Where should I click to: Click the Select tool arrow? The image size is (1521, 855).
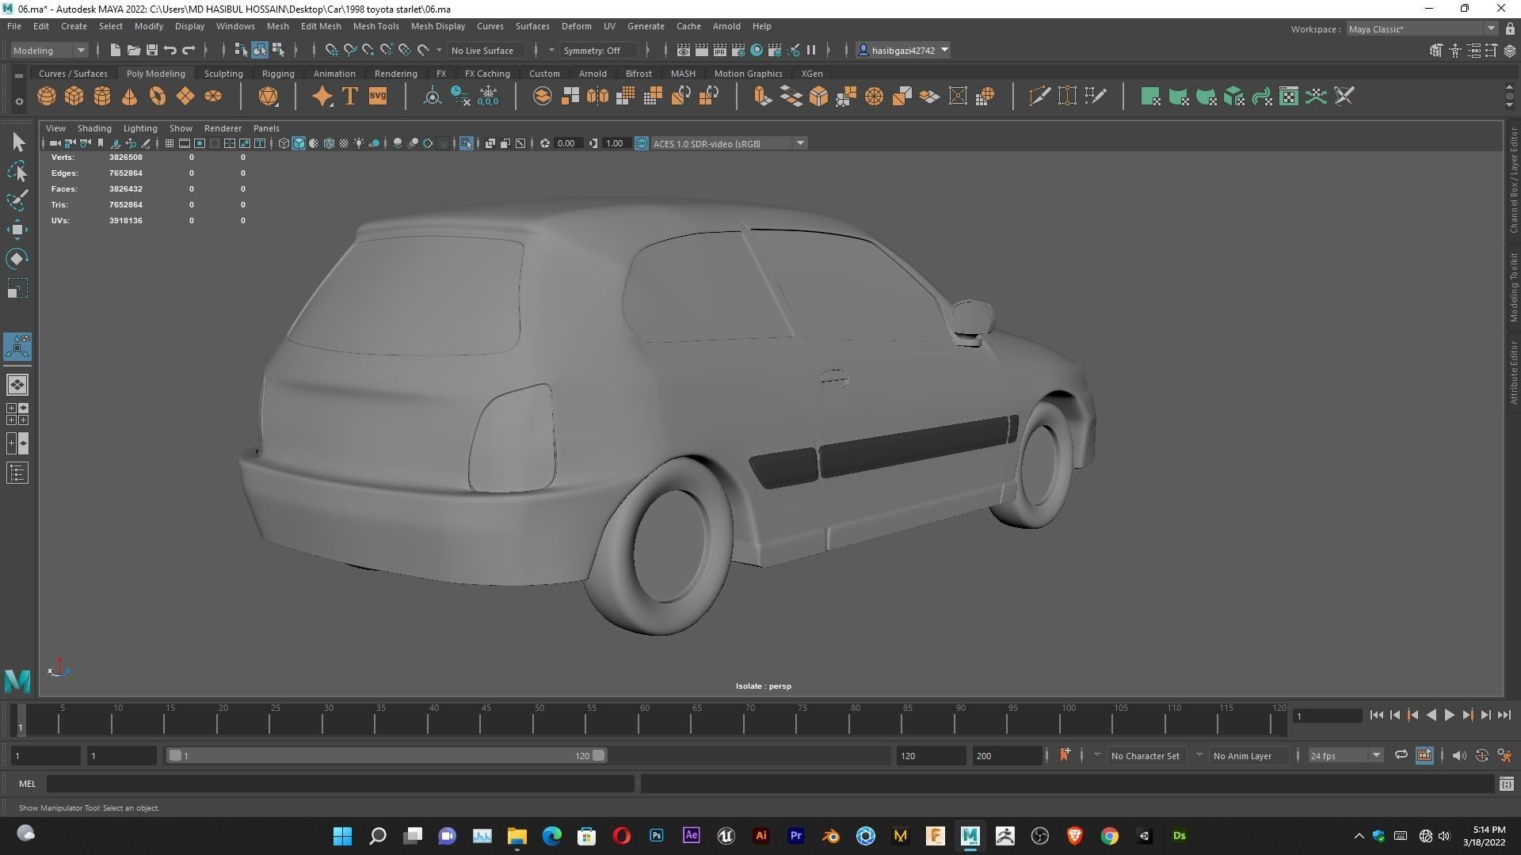tap(17, 142)
